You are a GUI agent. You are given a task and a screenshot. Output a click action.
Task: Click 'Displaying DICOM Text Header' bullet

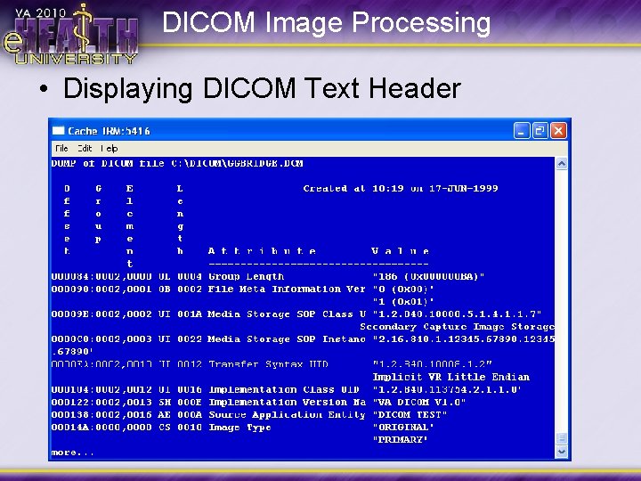click(x=262, y=88)
